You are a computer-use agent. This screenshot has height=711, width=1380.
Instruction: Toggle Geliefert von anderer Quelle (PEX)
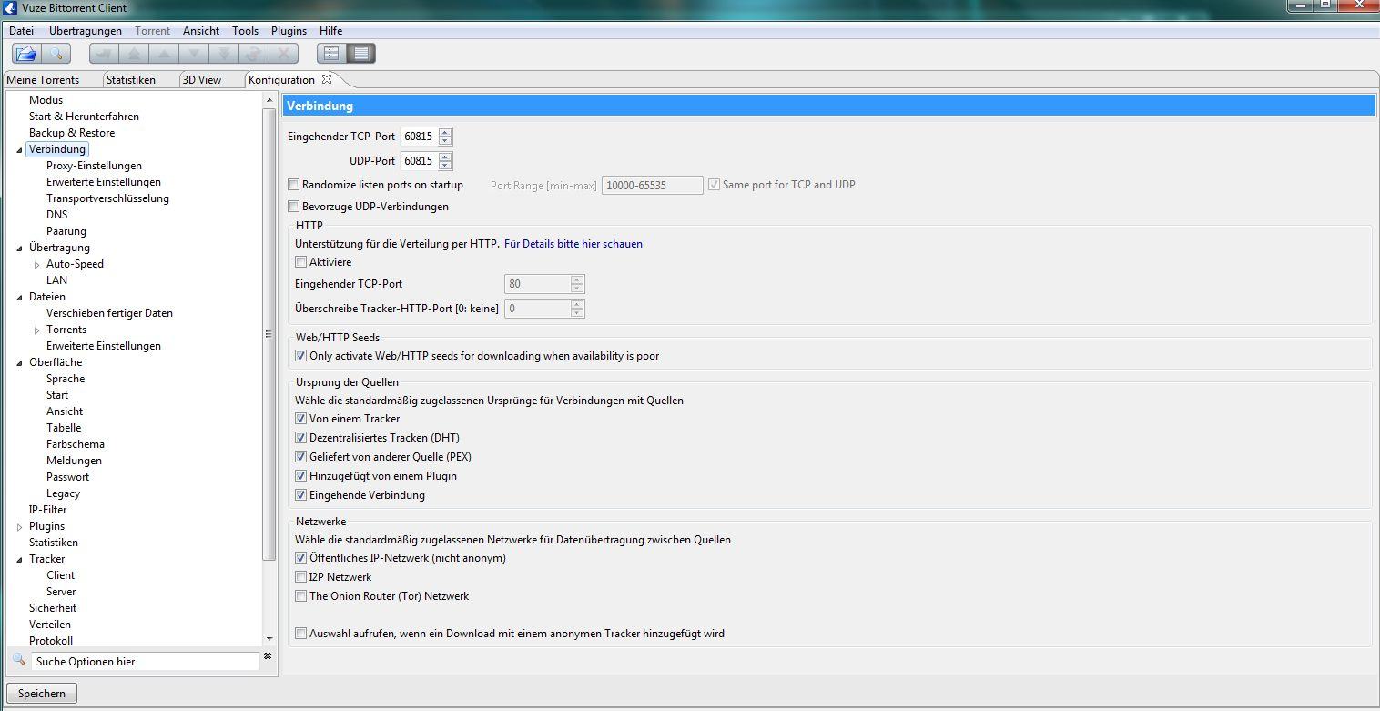[x=300, y=457]
